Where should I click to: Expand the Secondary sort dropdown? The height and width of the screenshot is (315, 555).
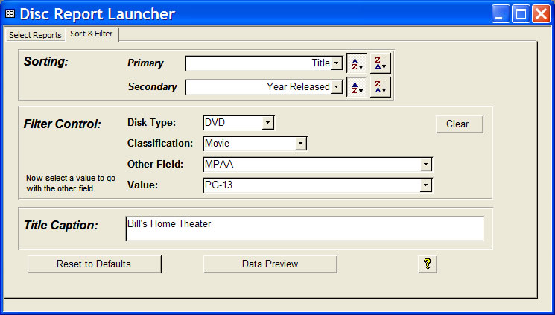pos(337,87)
